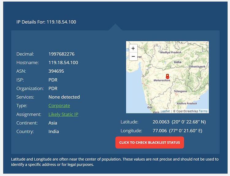Click the red location marker on map
The image size is (230, 176).
pyautogui.click(x=167, y=76)
